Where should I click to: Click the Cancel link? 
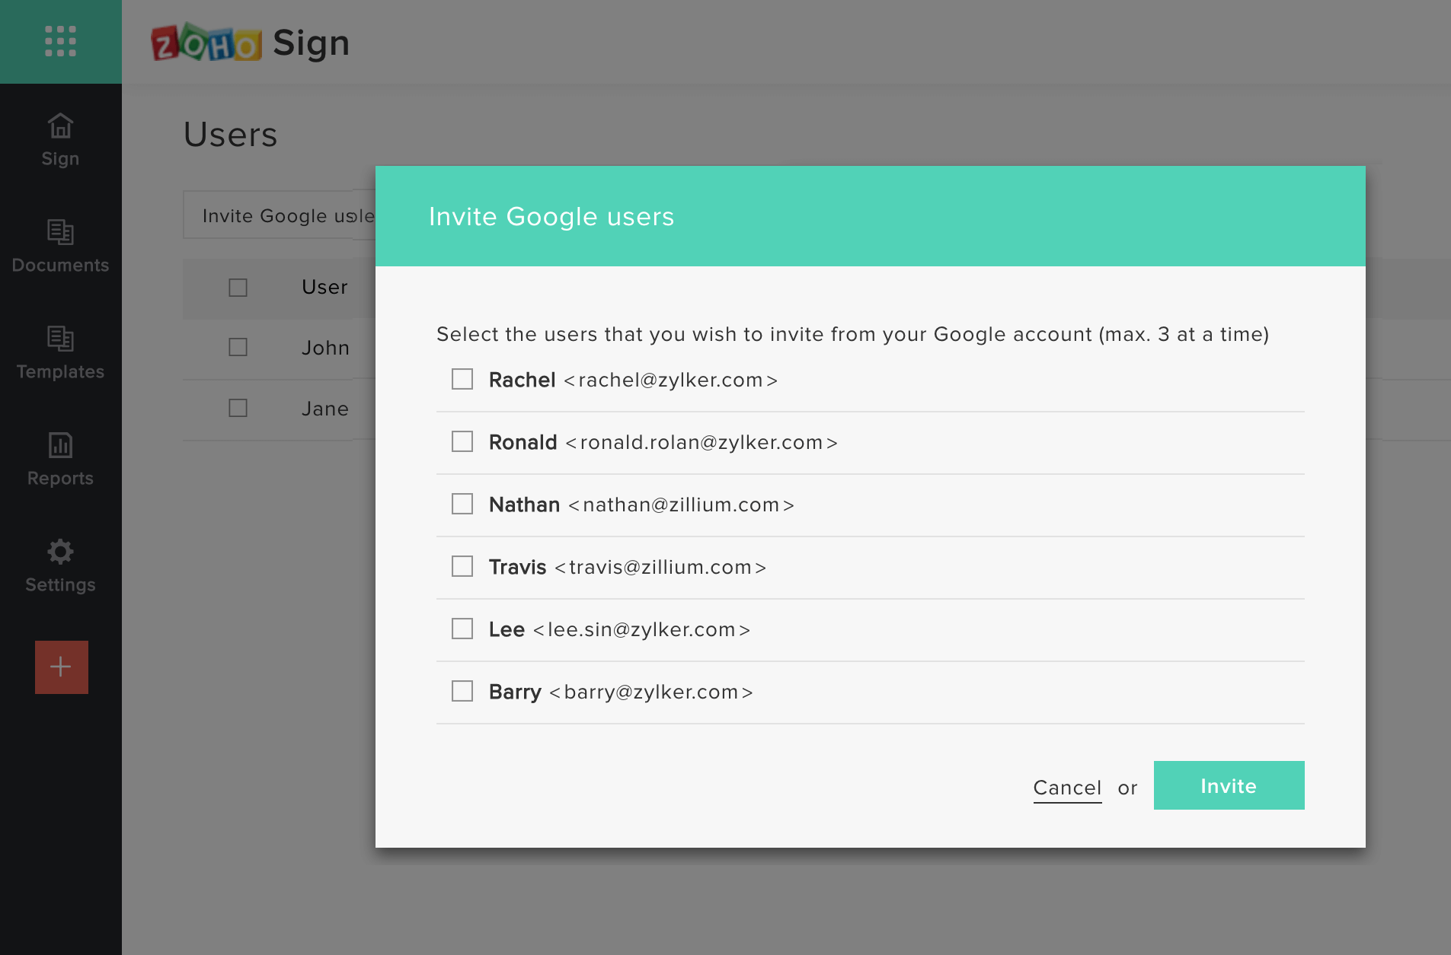point(1067,788)
